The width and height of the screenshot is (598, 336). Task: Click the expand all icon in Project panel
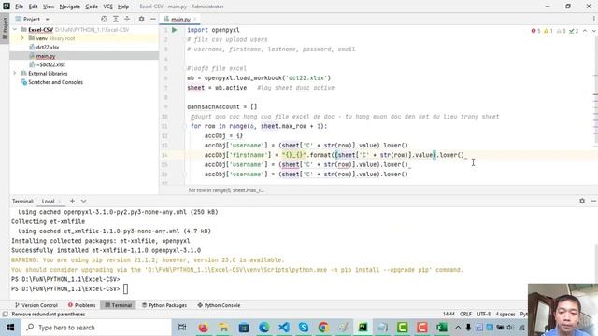[x=116, y=19]
